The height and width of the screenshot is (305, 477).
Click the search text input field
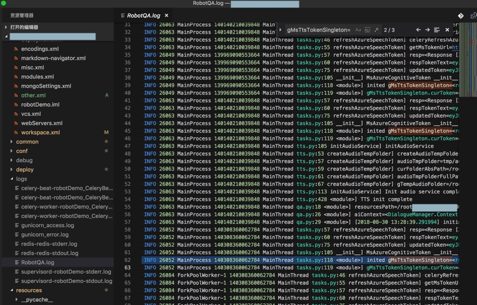[318, 30]
